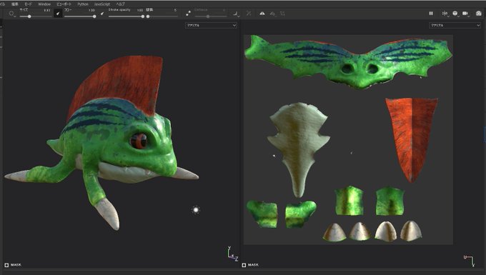Click the spacing value field showing 5
This screenshot has width=486, height=275.
coord(175,10)
